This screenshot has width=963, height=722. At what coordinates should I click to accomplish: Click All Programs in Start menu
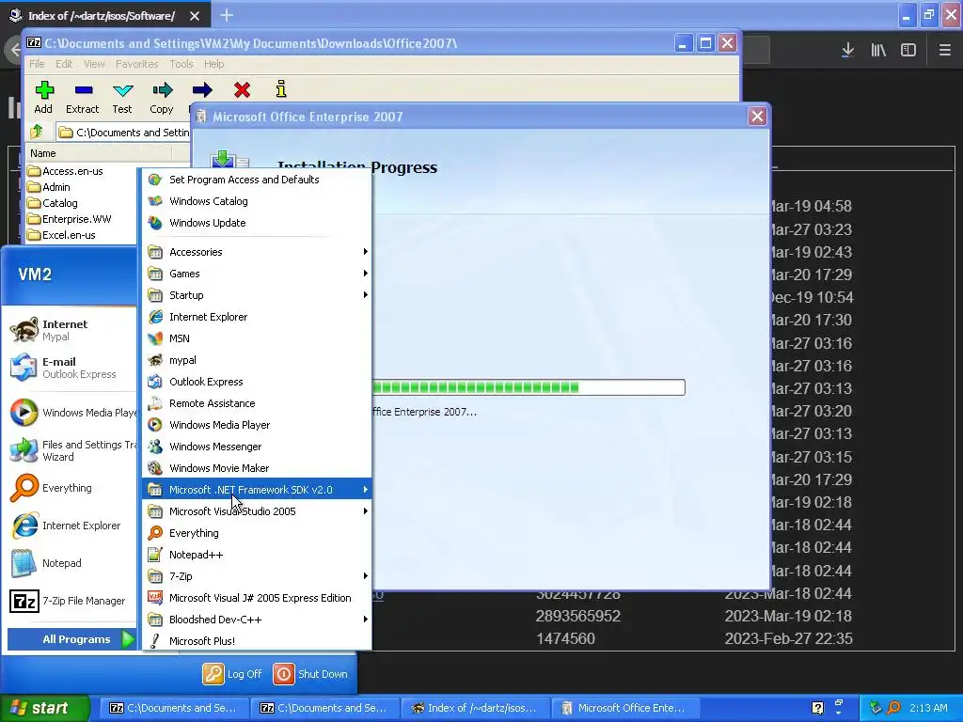click(x=71, y=639)
